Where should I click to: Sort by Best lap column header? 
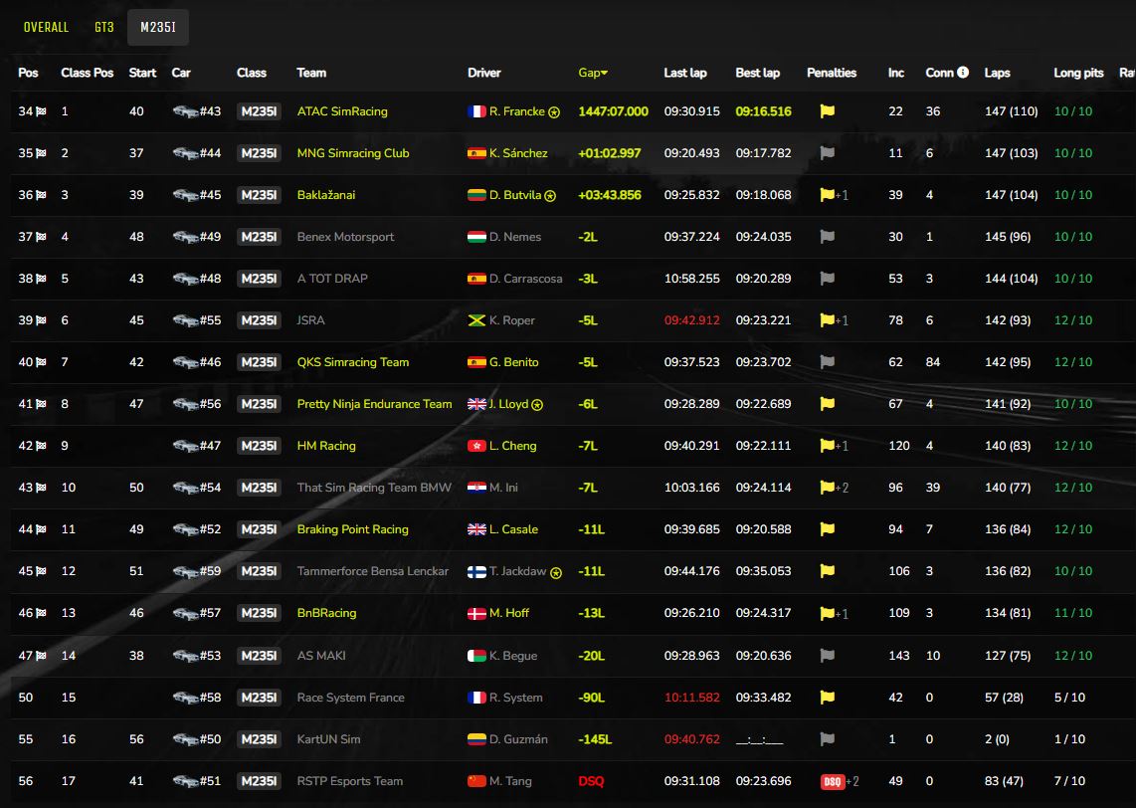tap(758, 73)
